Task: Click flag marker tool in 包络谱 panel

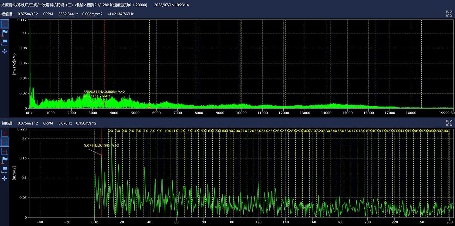Action: [5, 160]
